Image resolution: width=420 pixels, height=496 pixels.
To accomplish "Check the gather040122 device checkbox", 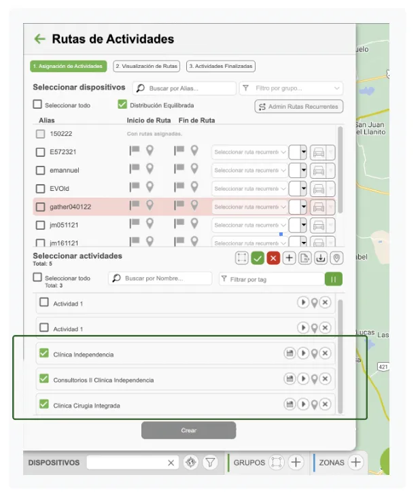I will pos(40,207).
